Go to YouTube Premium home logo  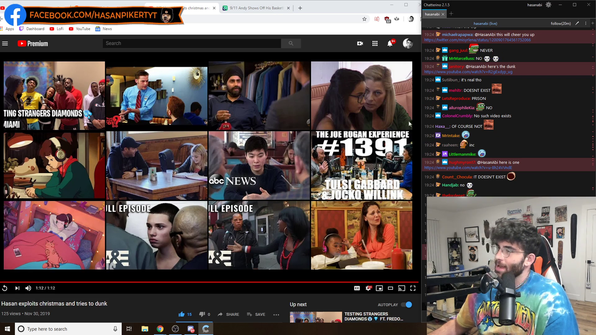click(33, 44)
